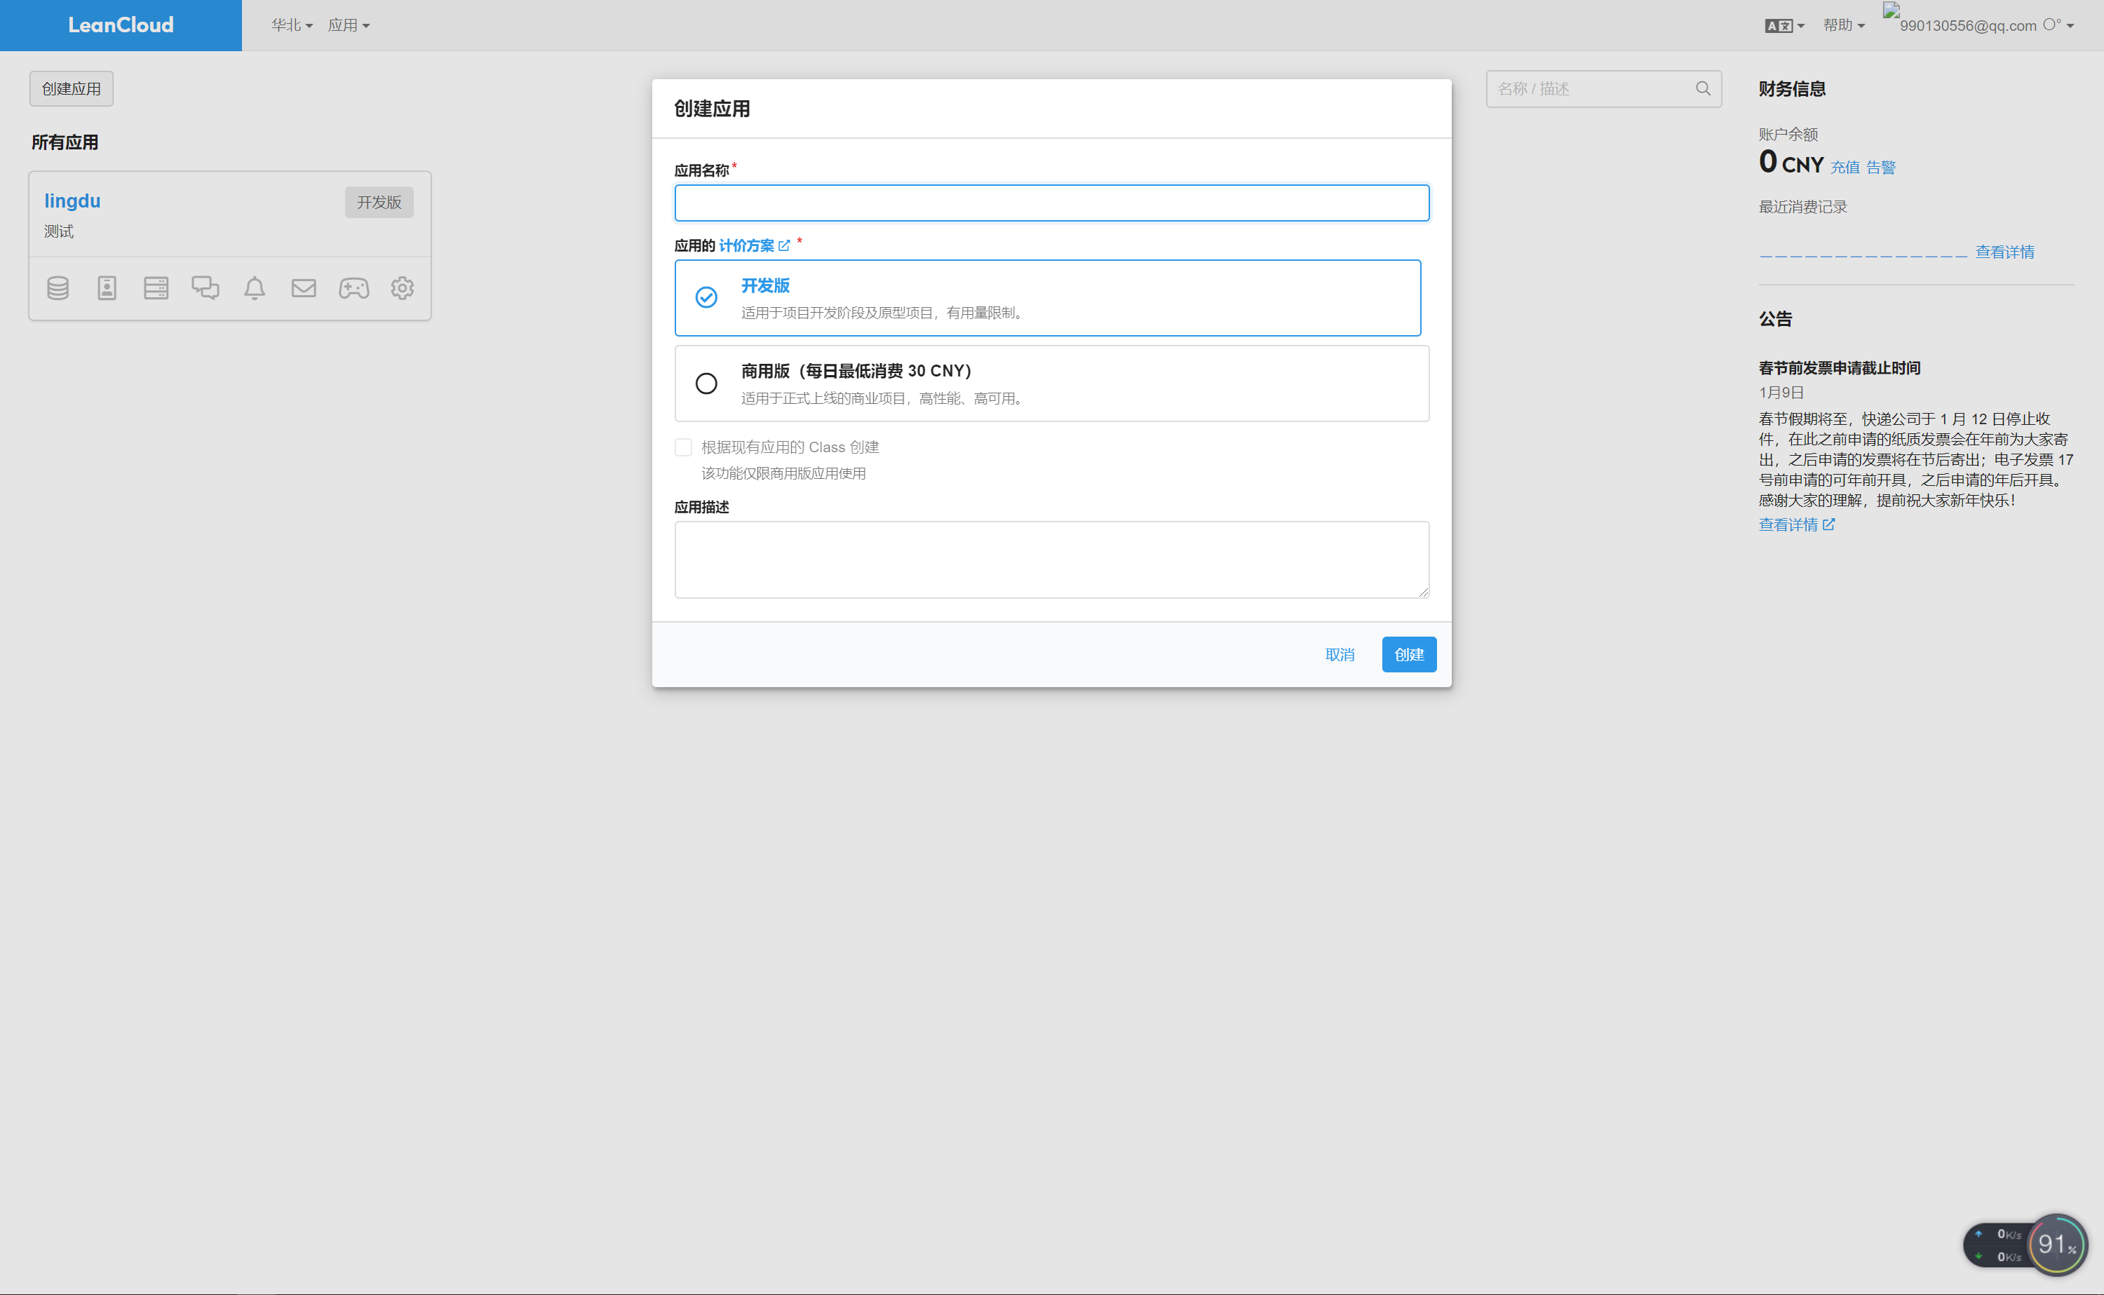
Task: Click the game controller icon
Action: pos(353,287)
